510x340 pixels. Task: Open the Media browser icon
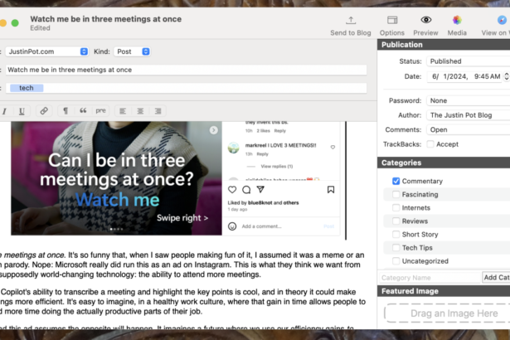pyautogui.click(x=457, y=20)
